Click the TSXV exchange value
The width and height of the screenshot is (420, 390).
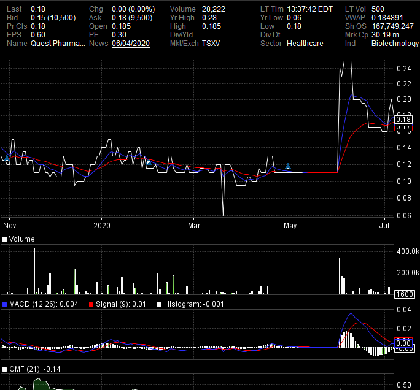click(x=211, y=44)
